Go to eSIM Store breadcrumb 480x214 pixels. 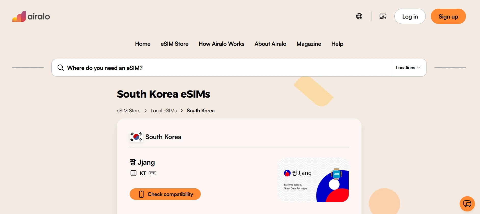click(129, 111)
